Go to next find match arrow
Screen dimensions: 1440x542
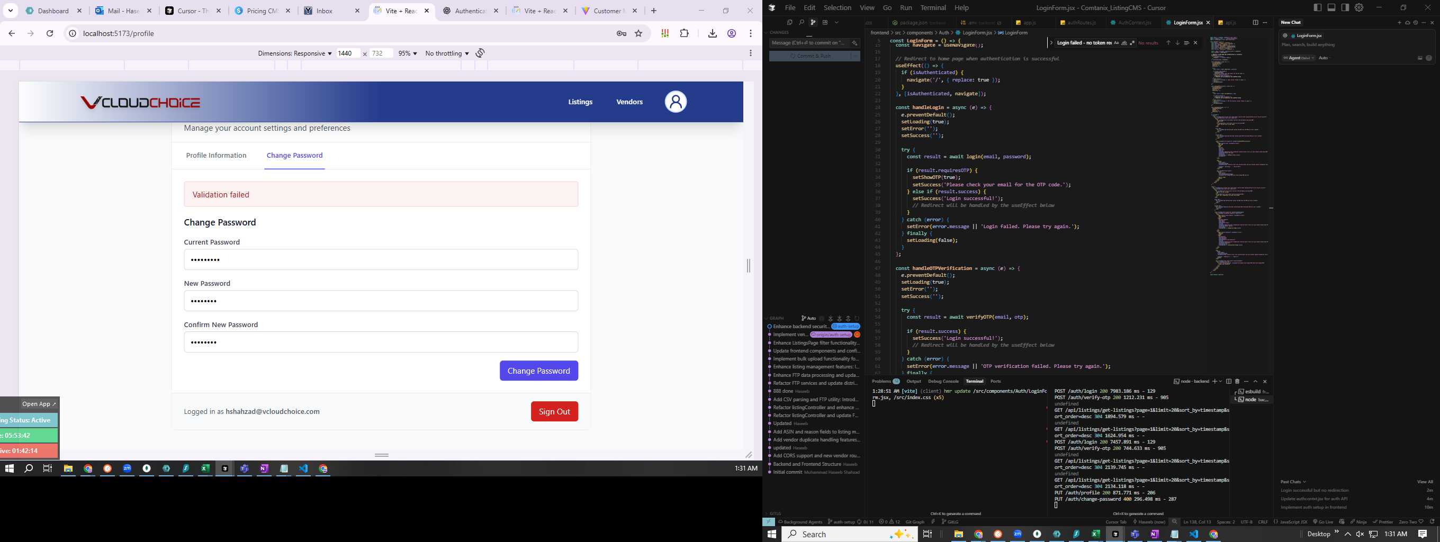pyautogui.click(x=1177, y=43)
